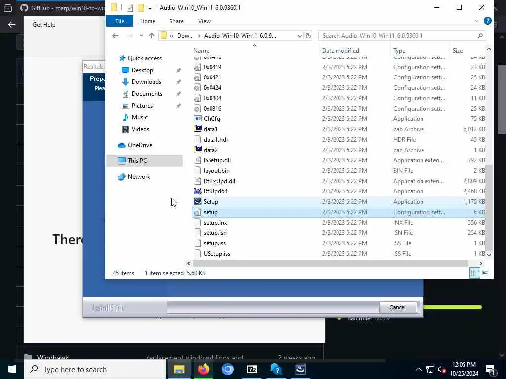The width and height of the screenshot is (506, 379).
Task: Select file data1.hdr
Action: click(x=216, y=140)
